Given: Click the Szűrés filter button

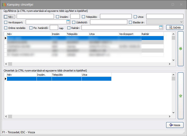Looking at the screenshot, I should pyautogui.click(x=175, y=28).
